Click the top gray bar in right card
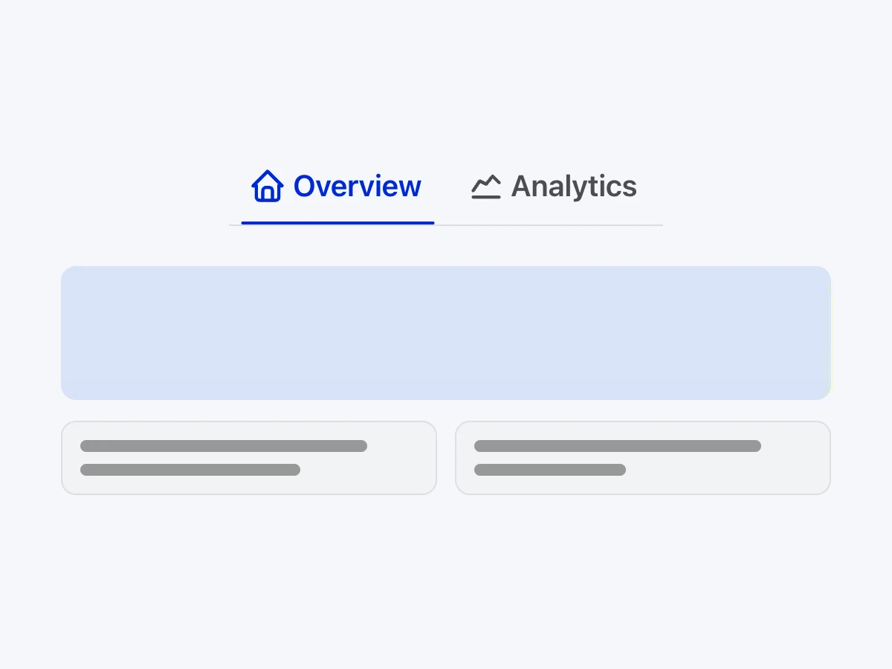This screenshot has width=892, height=669. pyautogui.click(x=617, y=446)
